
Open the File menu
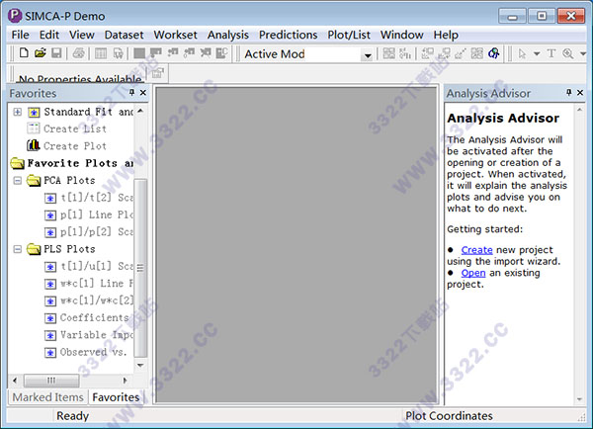(x=20, y=35)
